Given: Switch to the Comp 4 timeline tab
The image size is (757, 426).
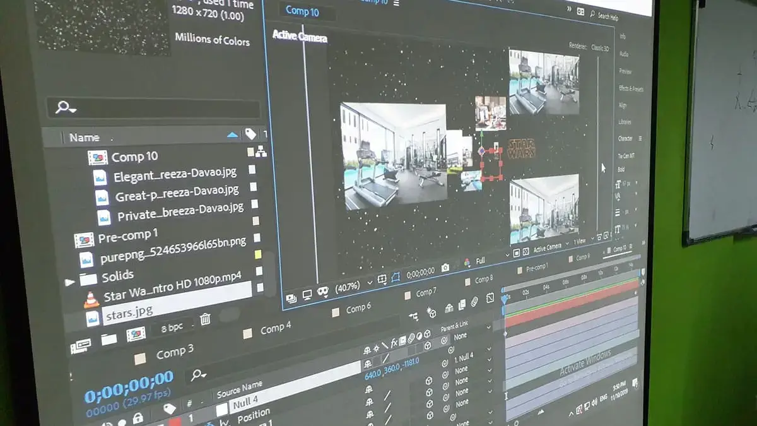Looking at the screenshot, I should pos(275,328).
